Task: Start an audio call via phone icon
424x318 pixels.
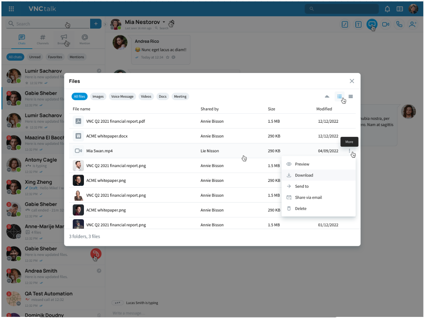Action: 399,24
